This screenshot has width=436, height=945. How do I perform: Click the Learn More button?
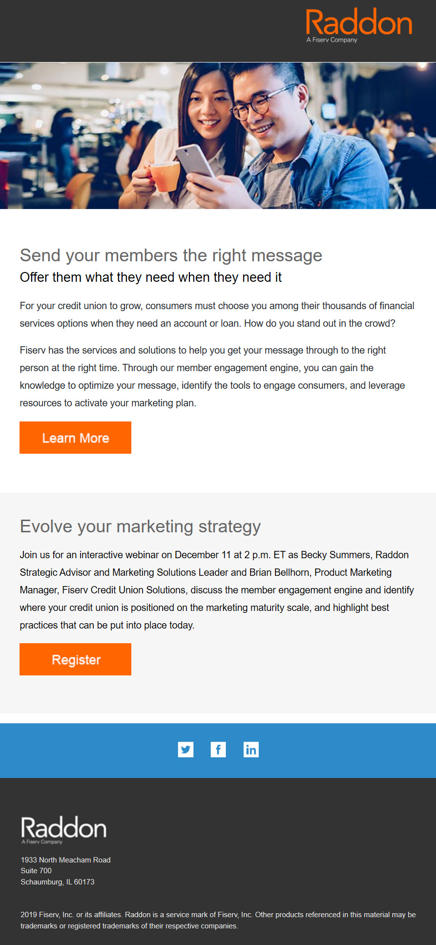point(75,438)
